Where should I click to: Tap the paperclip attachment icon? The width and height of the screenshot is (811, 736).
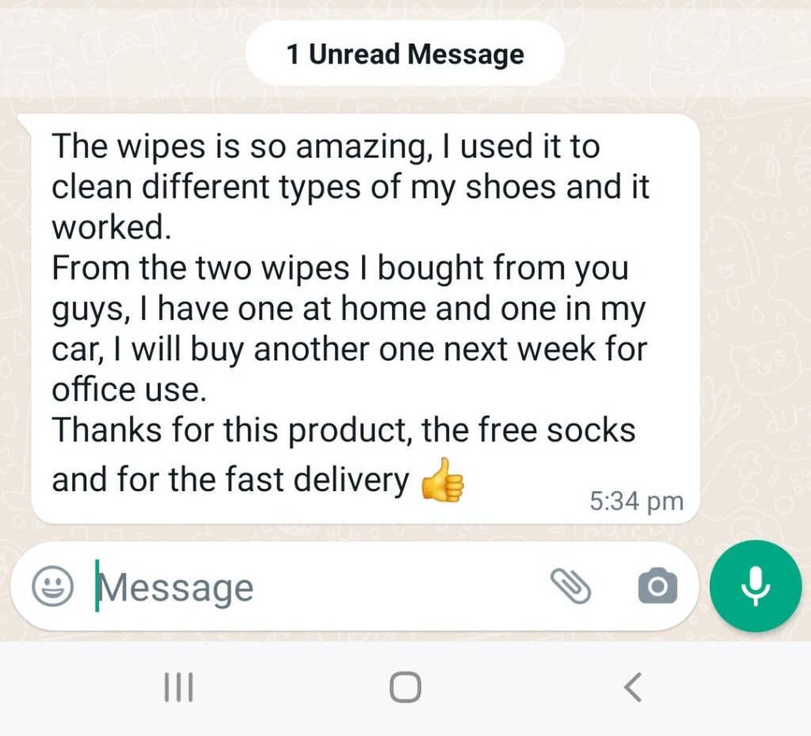pyautogui.click(x=570, y=586)
